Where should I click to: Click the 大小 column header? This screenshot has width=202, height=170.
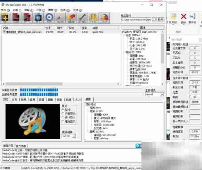tap(50, 28)
